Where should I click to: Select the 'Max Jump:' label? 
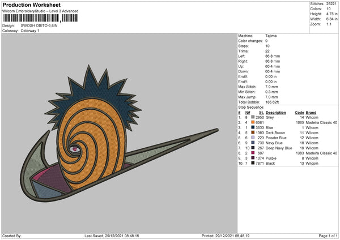coord(247,97)
